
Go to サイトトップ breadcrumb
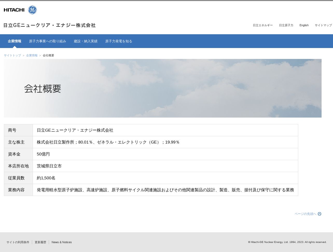[x=12, y=56]
